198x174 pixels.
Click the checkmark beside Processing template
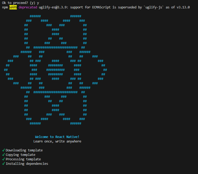click(x=3, y=159)
